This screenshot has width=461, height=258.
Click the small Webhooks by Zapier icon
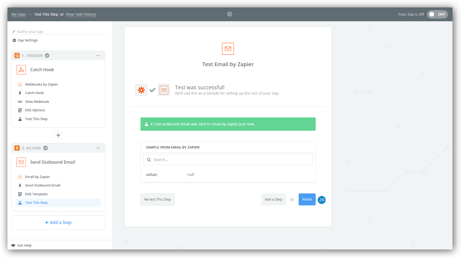(20, 84)
